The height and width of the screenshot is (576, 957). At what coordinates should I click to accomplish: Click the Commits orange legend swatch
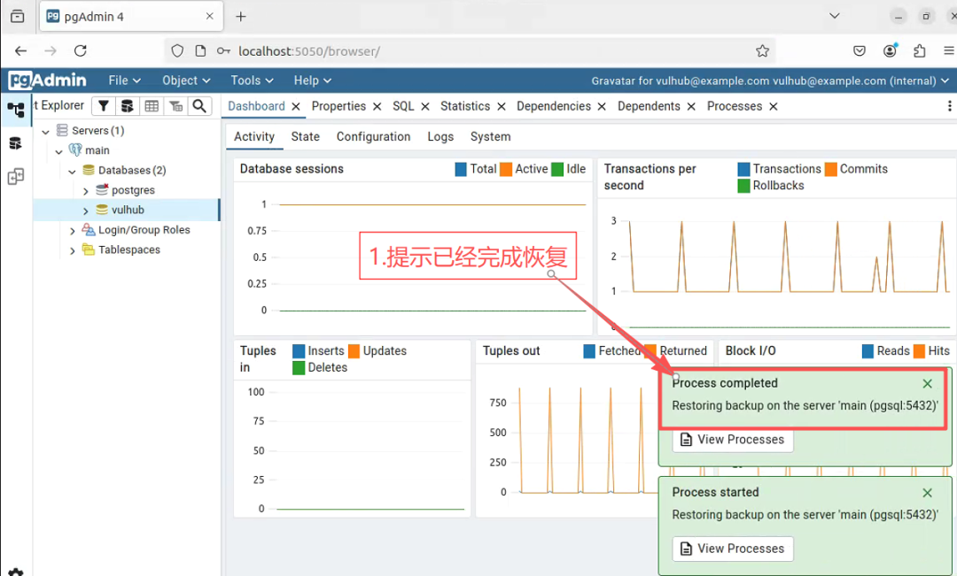point(830,169)
